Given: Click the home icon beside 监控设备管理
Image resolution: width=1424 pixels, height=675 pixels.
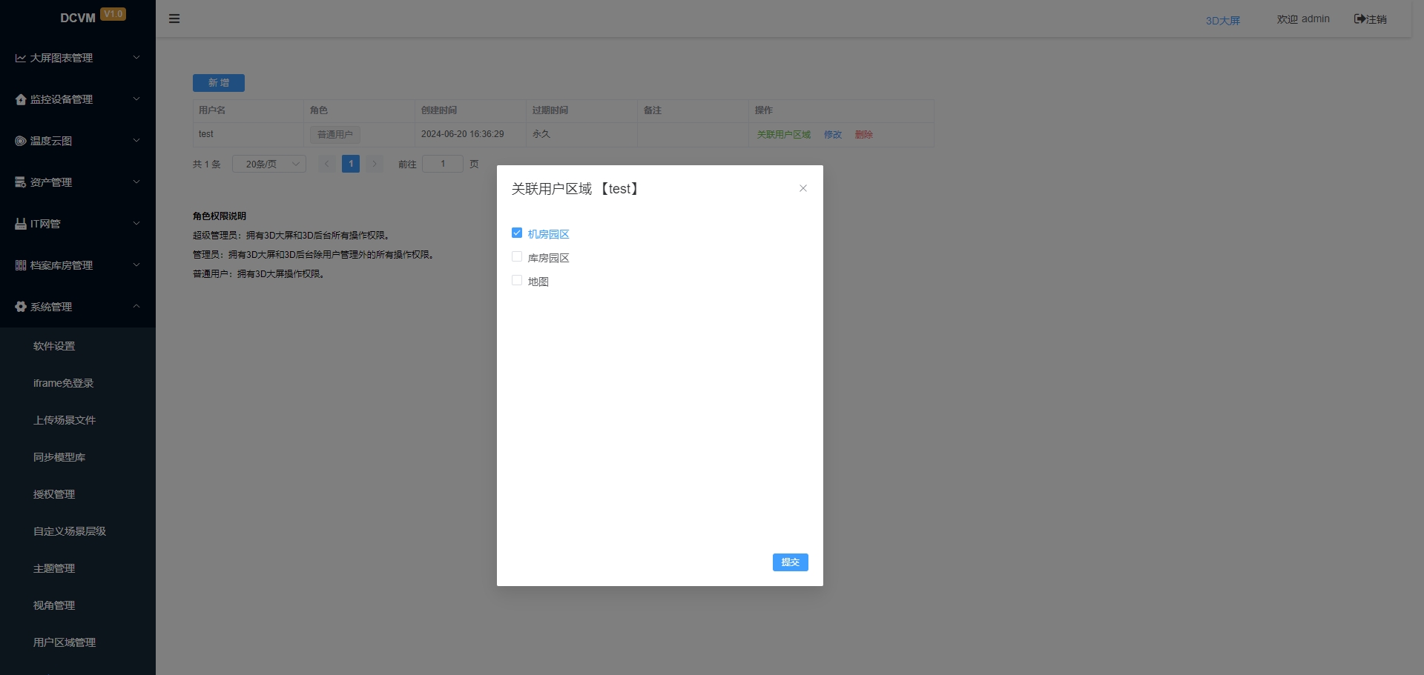Looking at the screenshot, I should coord(21,99).
